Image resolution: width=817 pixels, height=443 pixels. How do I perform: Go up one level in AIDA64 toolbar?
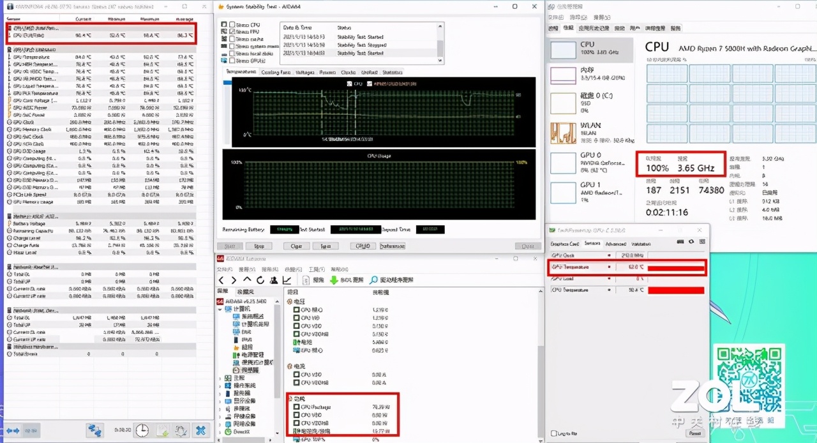click(247, 280)
